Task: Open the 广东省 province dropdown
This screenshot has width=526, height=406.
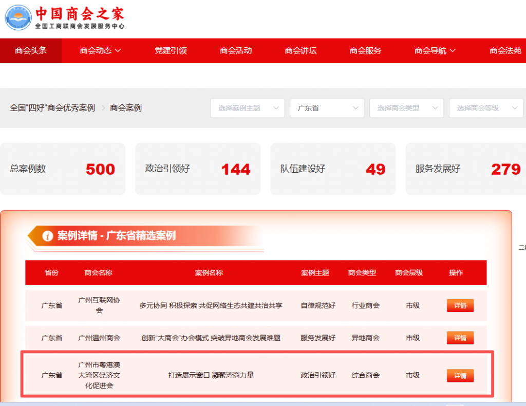Action: click(x=327, y=108)
